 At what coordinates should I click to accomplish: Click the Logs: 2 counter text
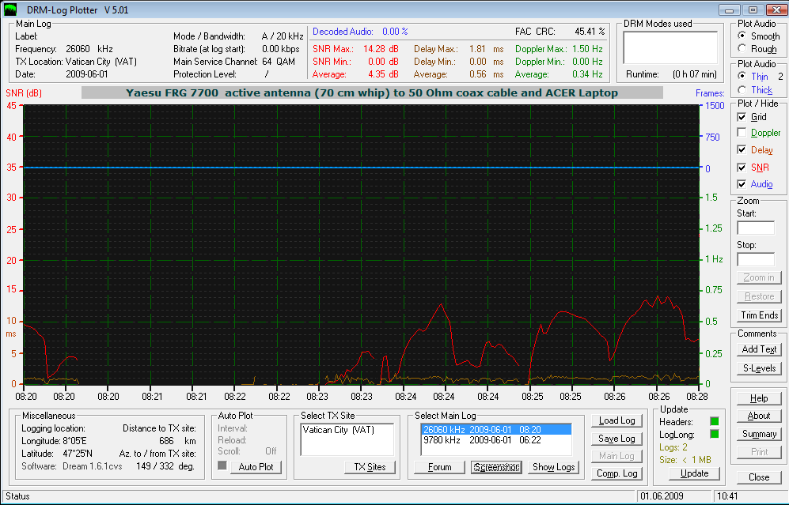pos(673,447)
